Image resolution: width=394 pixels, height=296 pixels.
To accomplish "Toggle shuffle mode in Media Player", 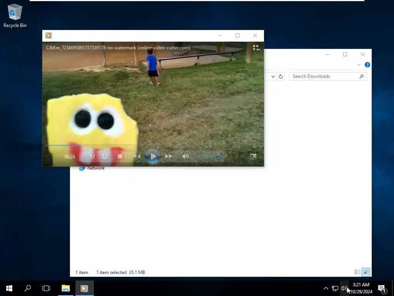I will [92, 156].
